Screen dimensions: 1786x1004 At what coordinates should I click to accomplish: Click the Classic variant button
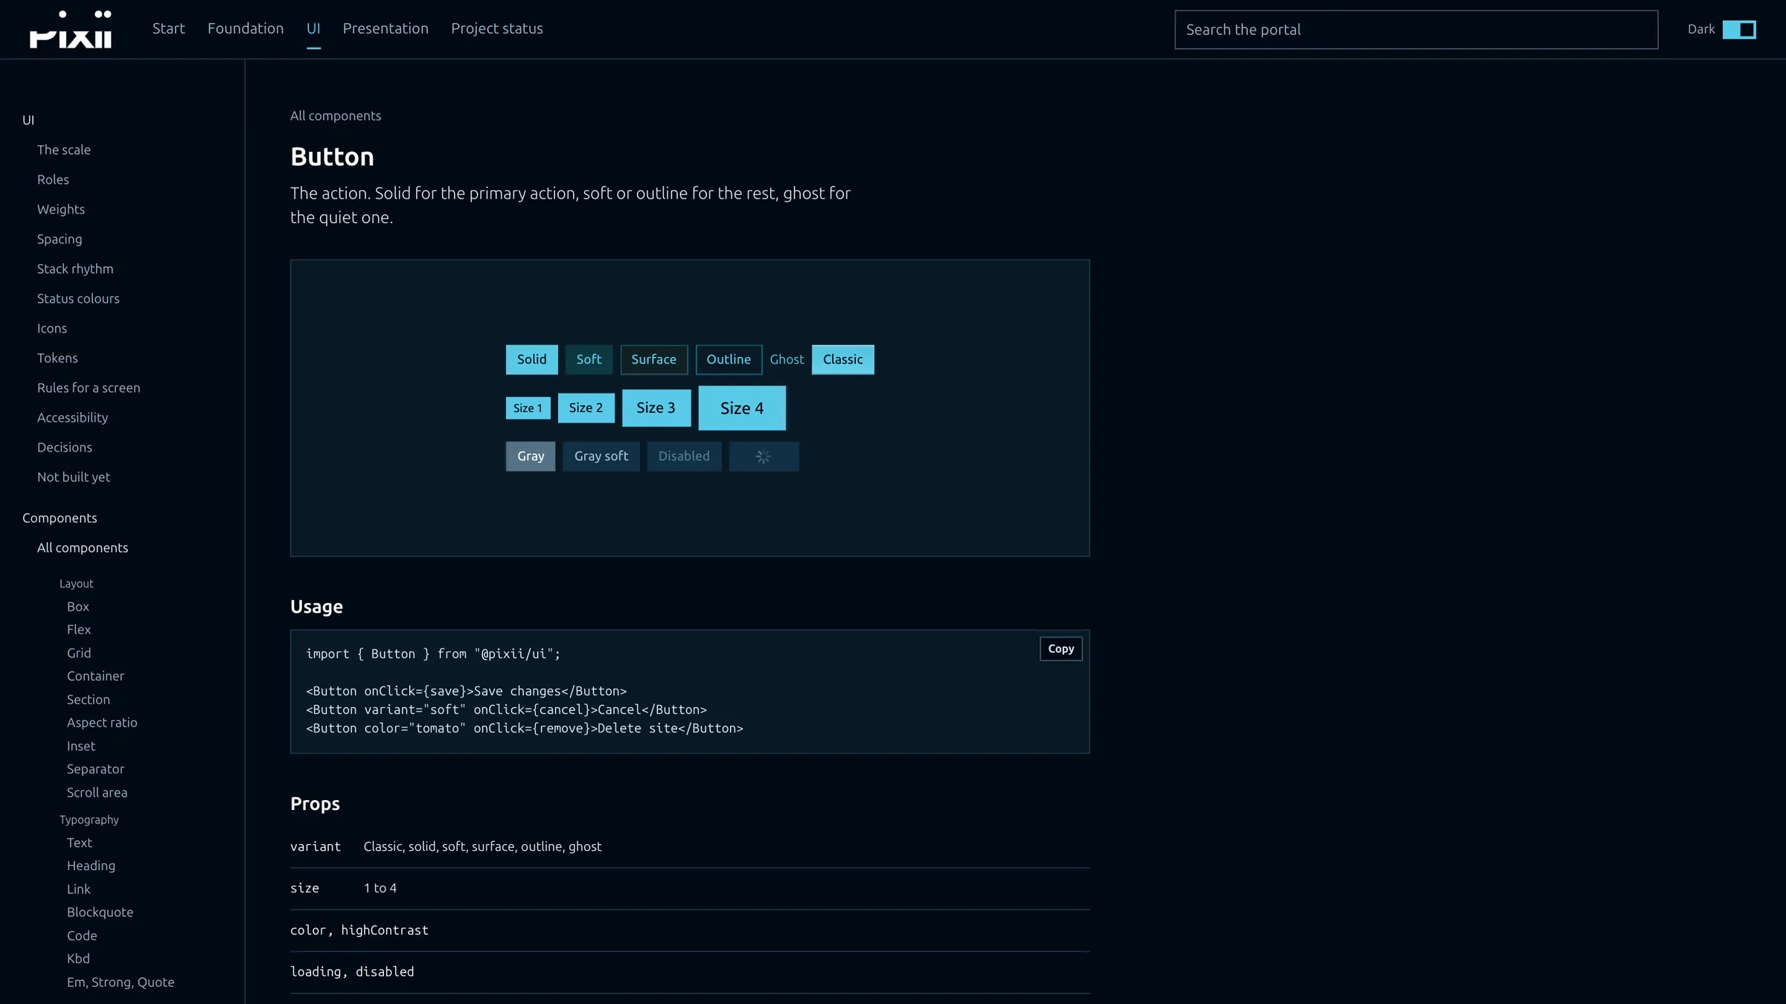(x=843, y=360)
